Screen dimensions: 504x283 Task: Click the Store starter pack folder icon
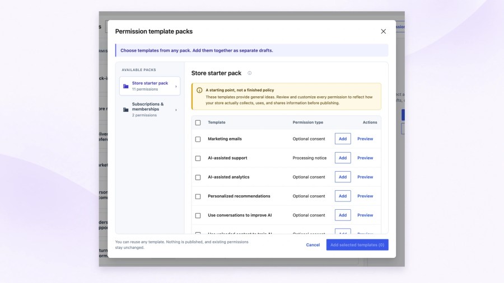tap(125, 86)
